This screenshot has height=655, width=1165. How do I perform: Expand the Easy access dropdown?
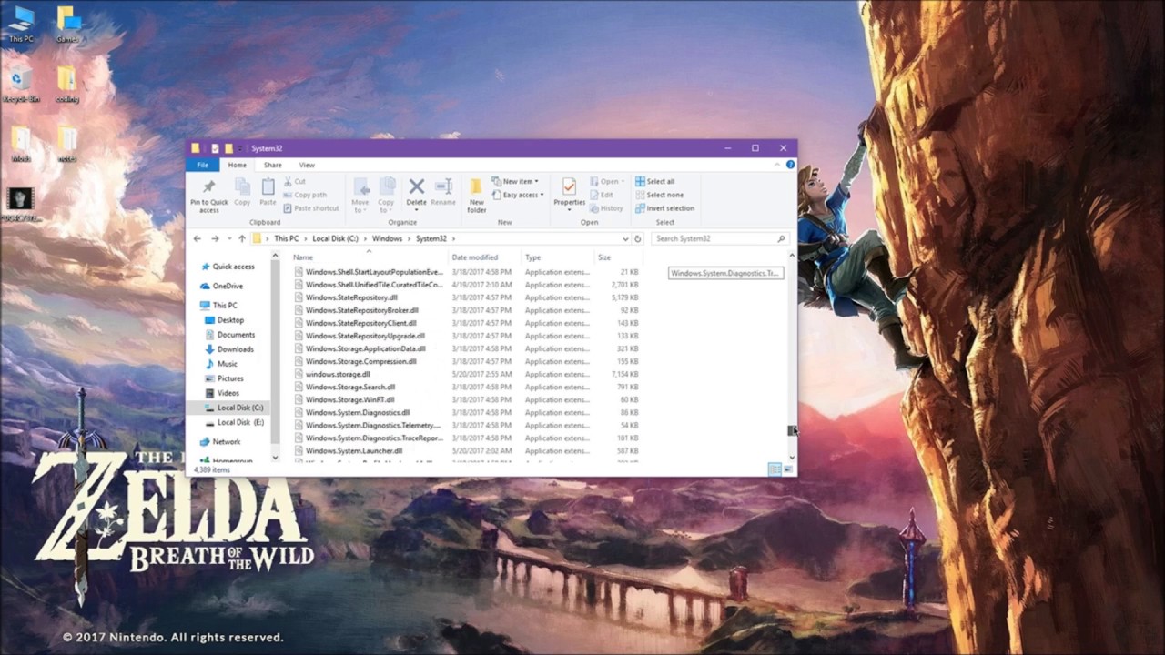pyautogui.click(x=518, y=195)
